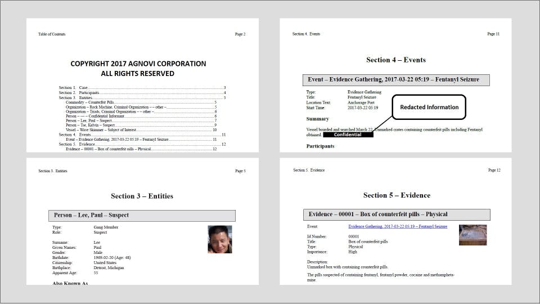Select the birthdate '1969-02-20 (Age: 48)'

coord(112,257)
